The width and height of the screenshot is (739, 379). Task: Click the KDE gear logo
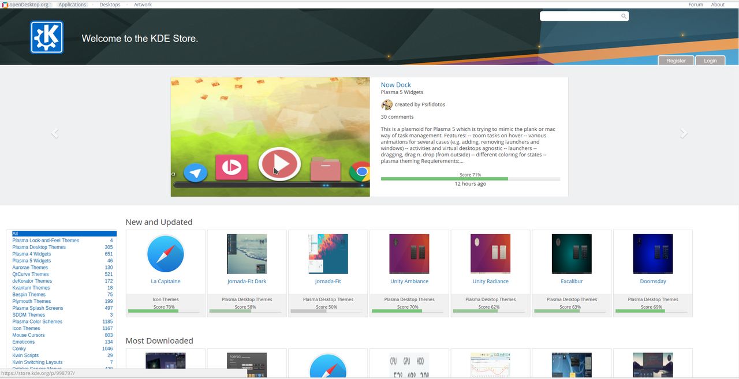click(47, 37)
